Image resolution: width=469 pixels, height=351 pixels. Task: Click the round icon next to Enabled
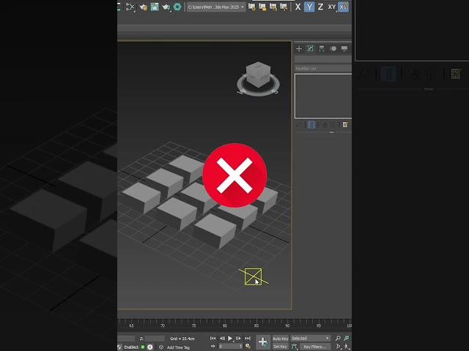[x=150, y=347]
